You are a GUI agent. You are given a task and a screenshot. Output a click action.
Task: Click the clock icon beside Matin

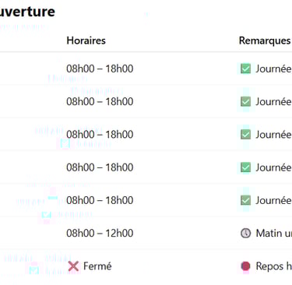[245, 233]
